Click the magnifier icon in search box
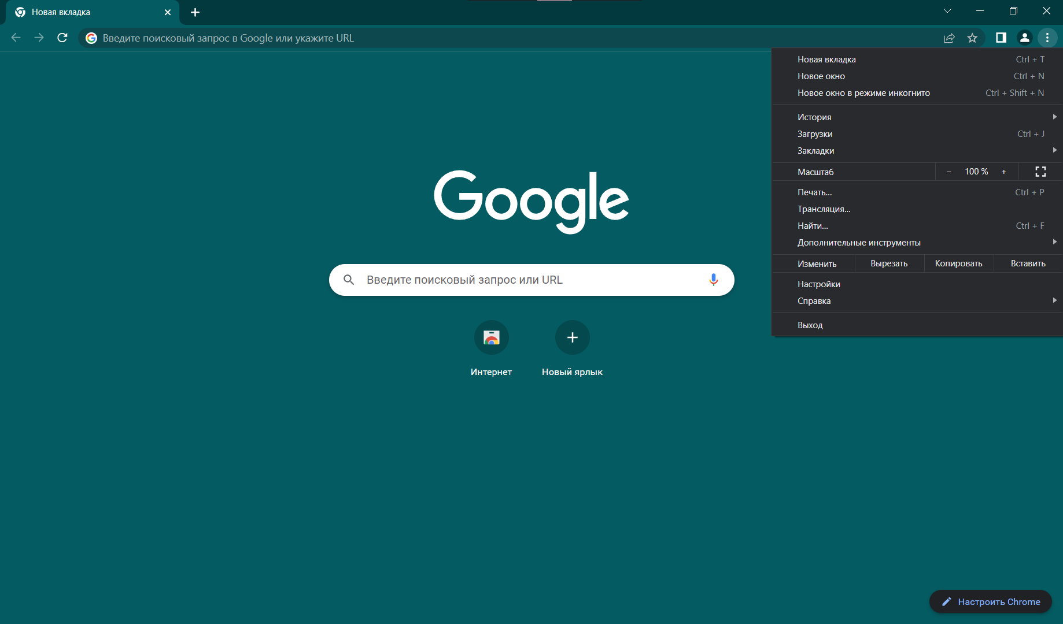Viewport: 1063px width, 624px height. pyautogui.click(x=349, y=280)
